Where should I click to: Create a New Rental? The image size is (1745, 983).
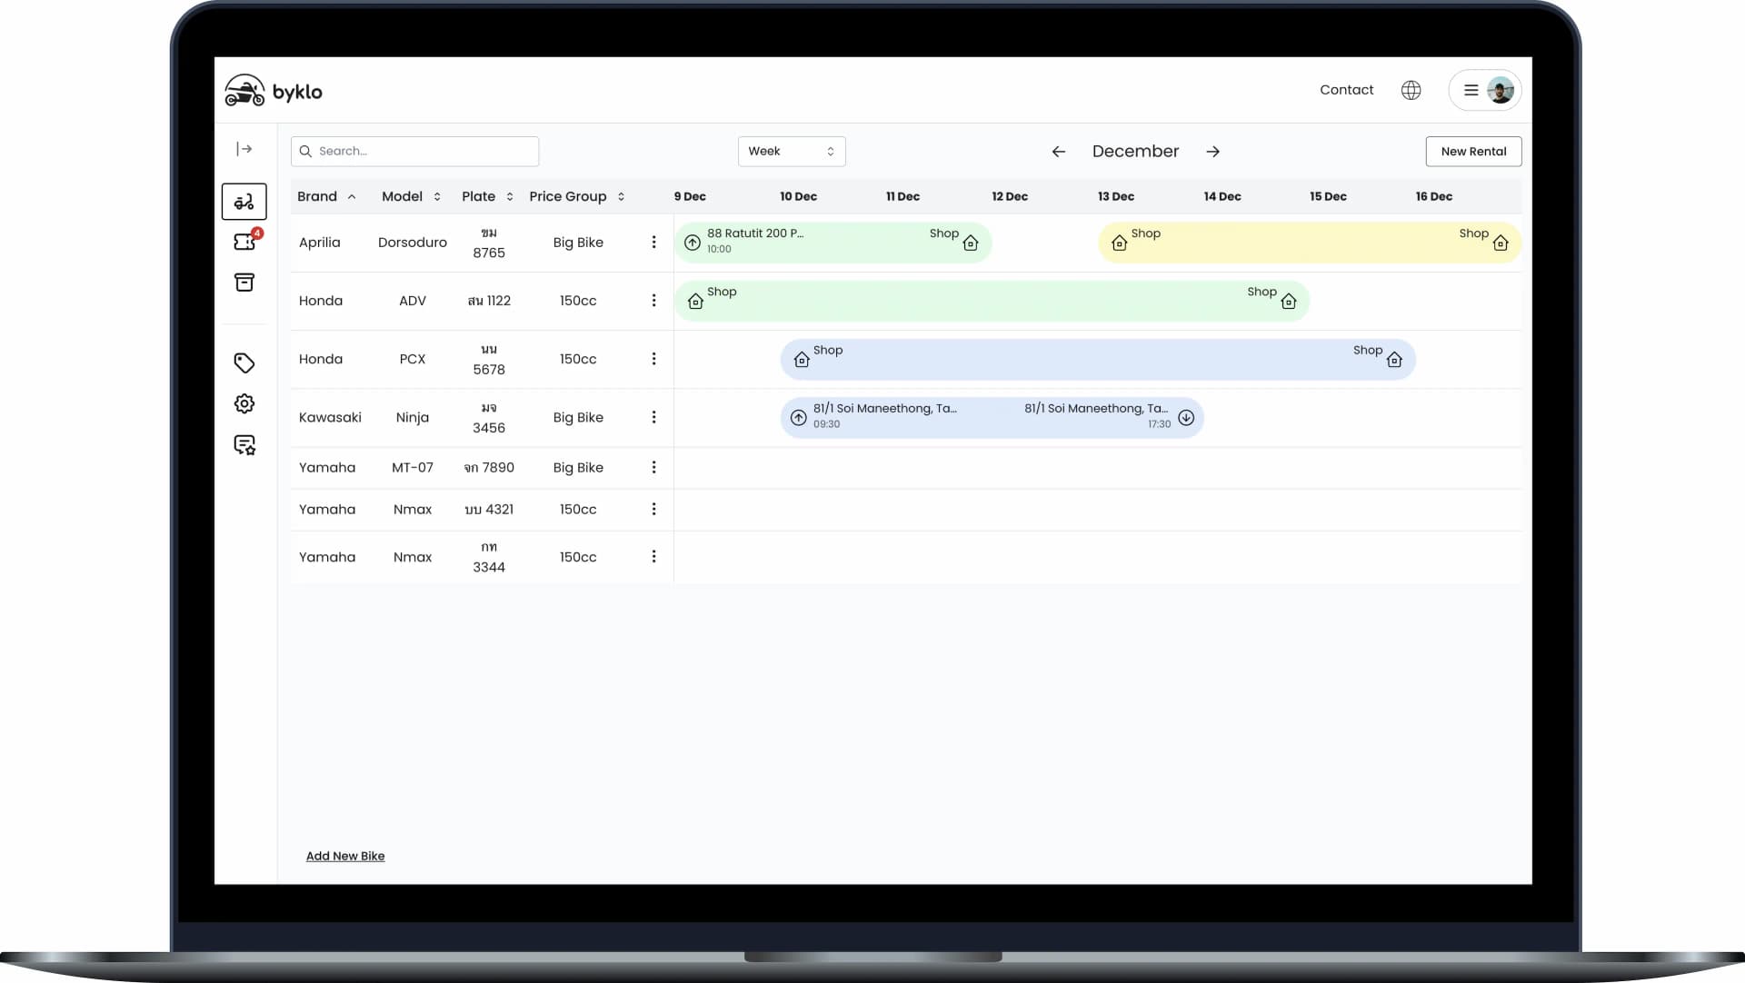point(1473,151)
